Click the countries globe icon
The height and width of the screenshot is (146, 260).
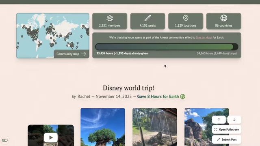224,18
